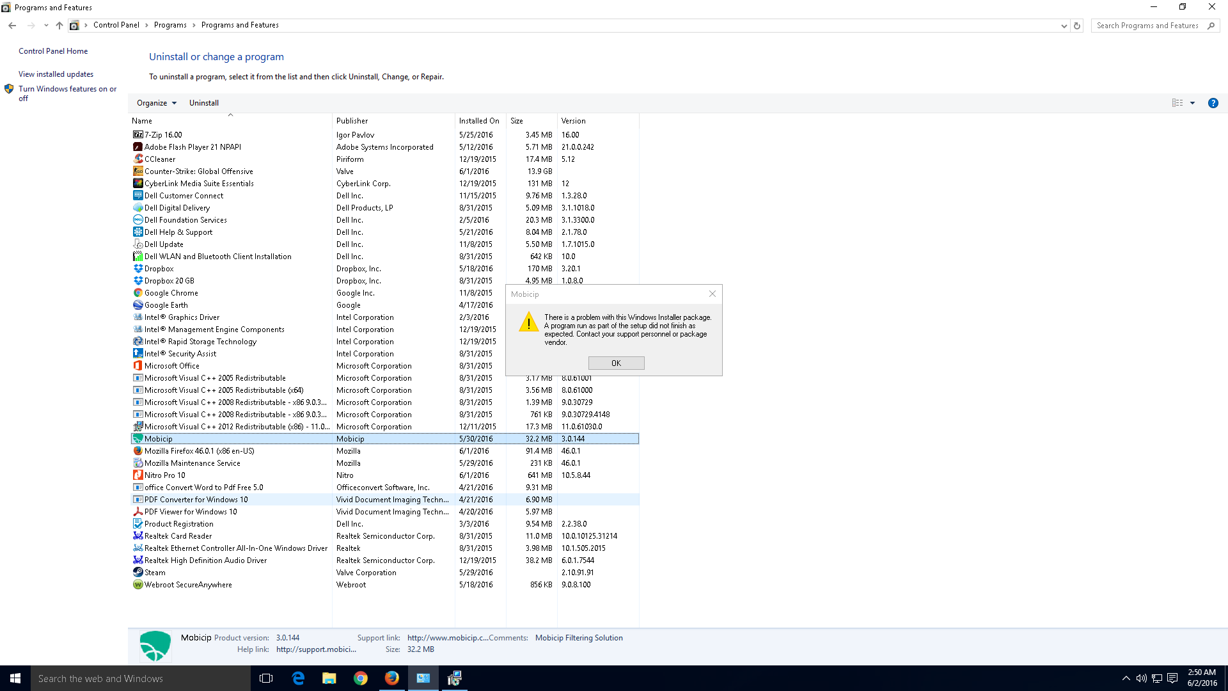This screenshot has height=691, width=1228.
Task: Click the Steam program icon
Action: coord(138,573)
